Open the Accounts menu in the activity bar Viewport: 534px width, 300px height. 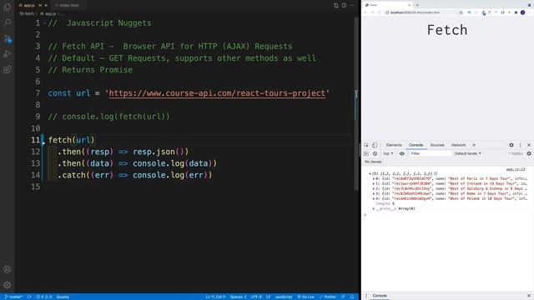pos(8,269)
